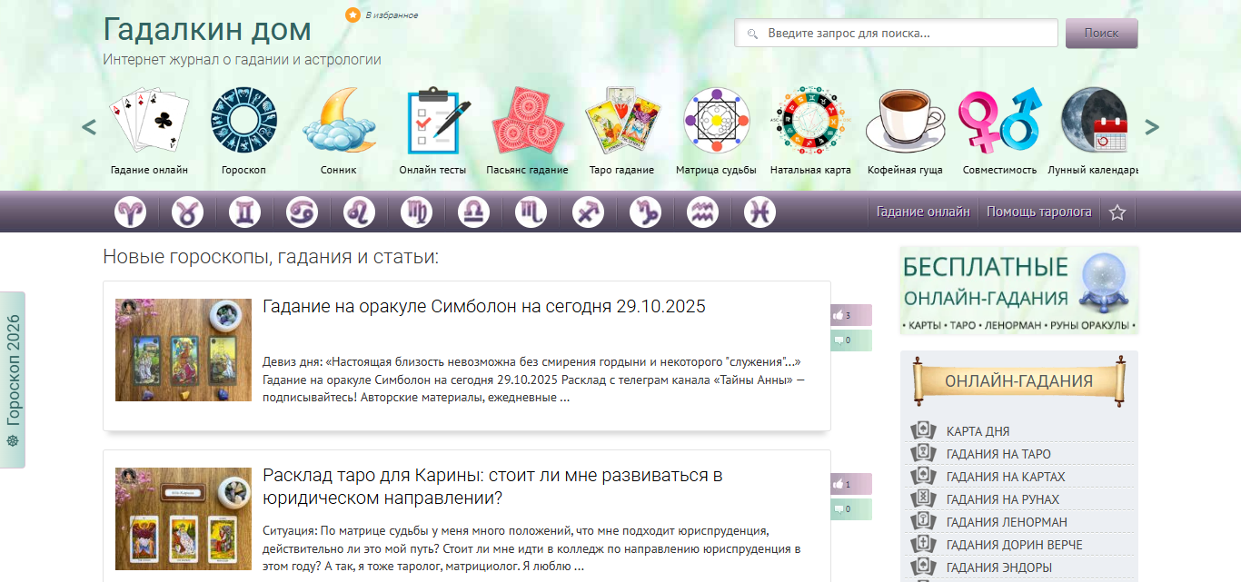Click the Бесплатные онлайн-гадания banner

coord(1019,291)
